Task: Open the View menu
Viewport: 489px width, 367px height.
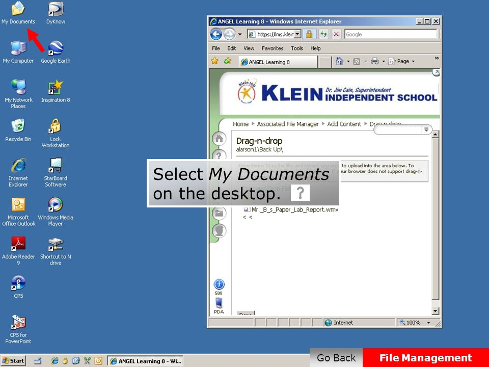Action: 249,48
